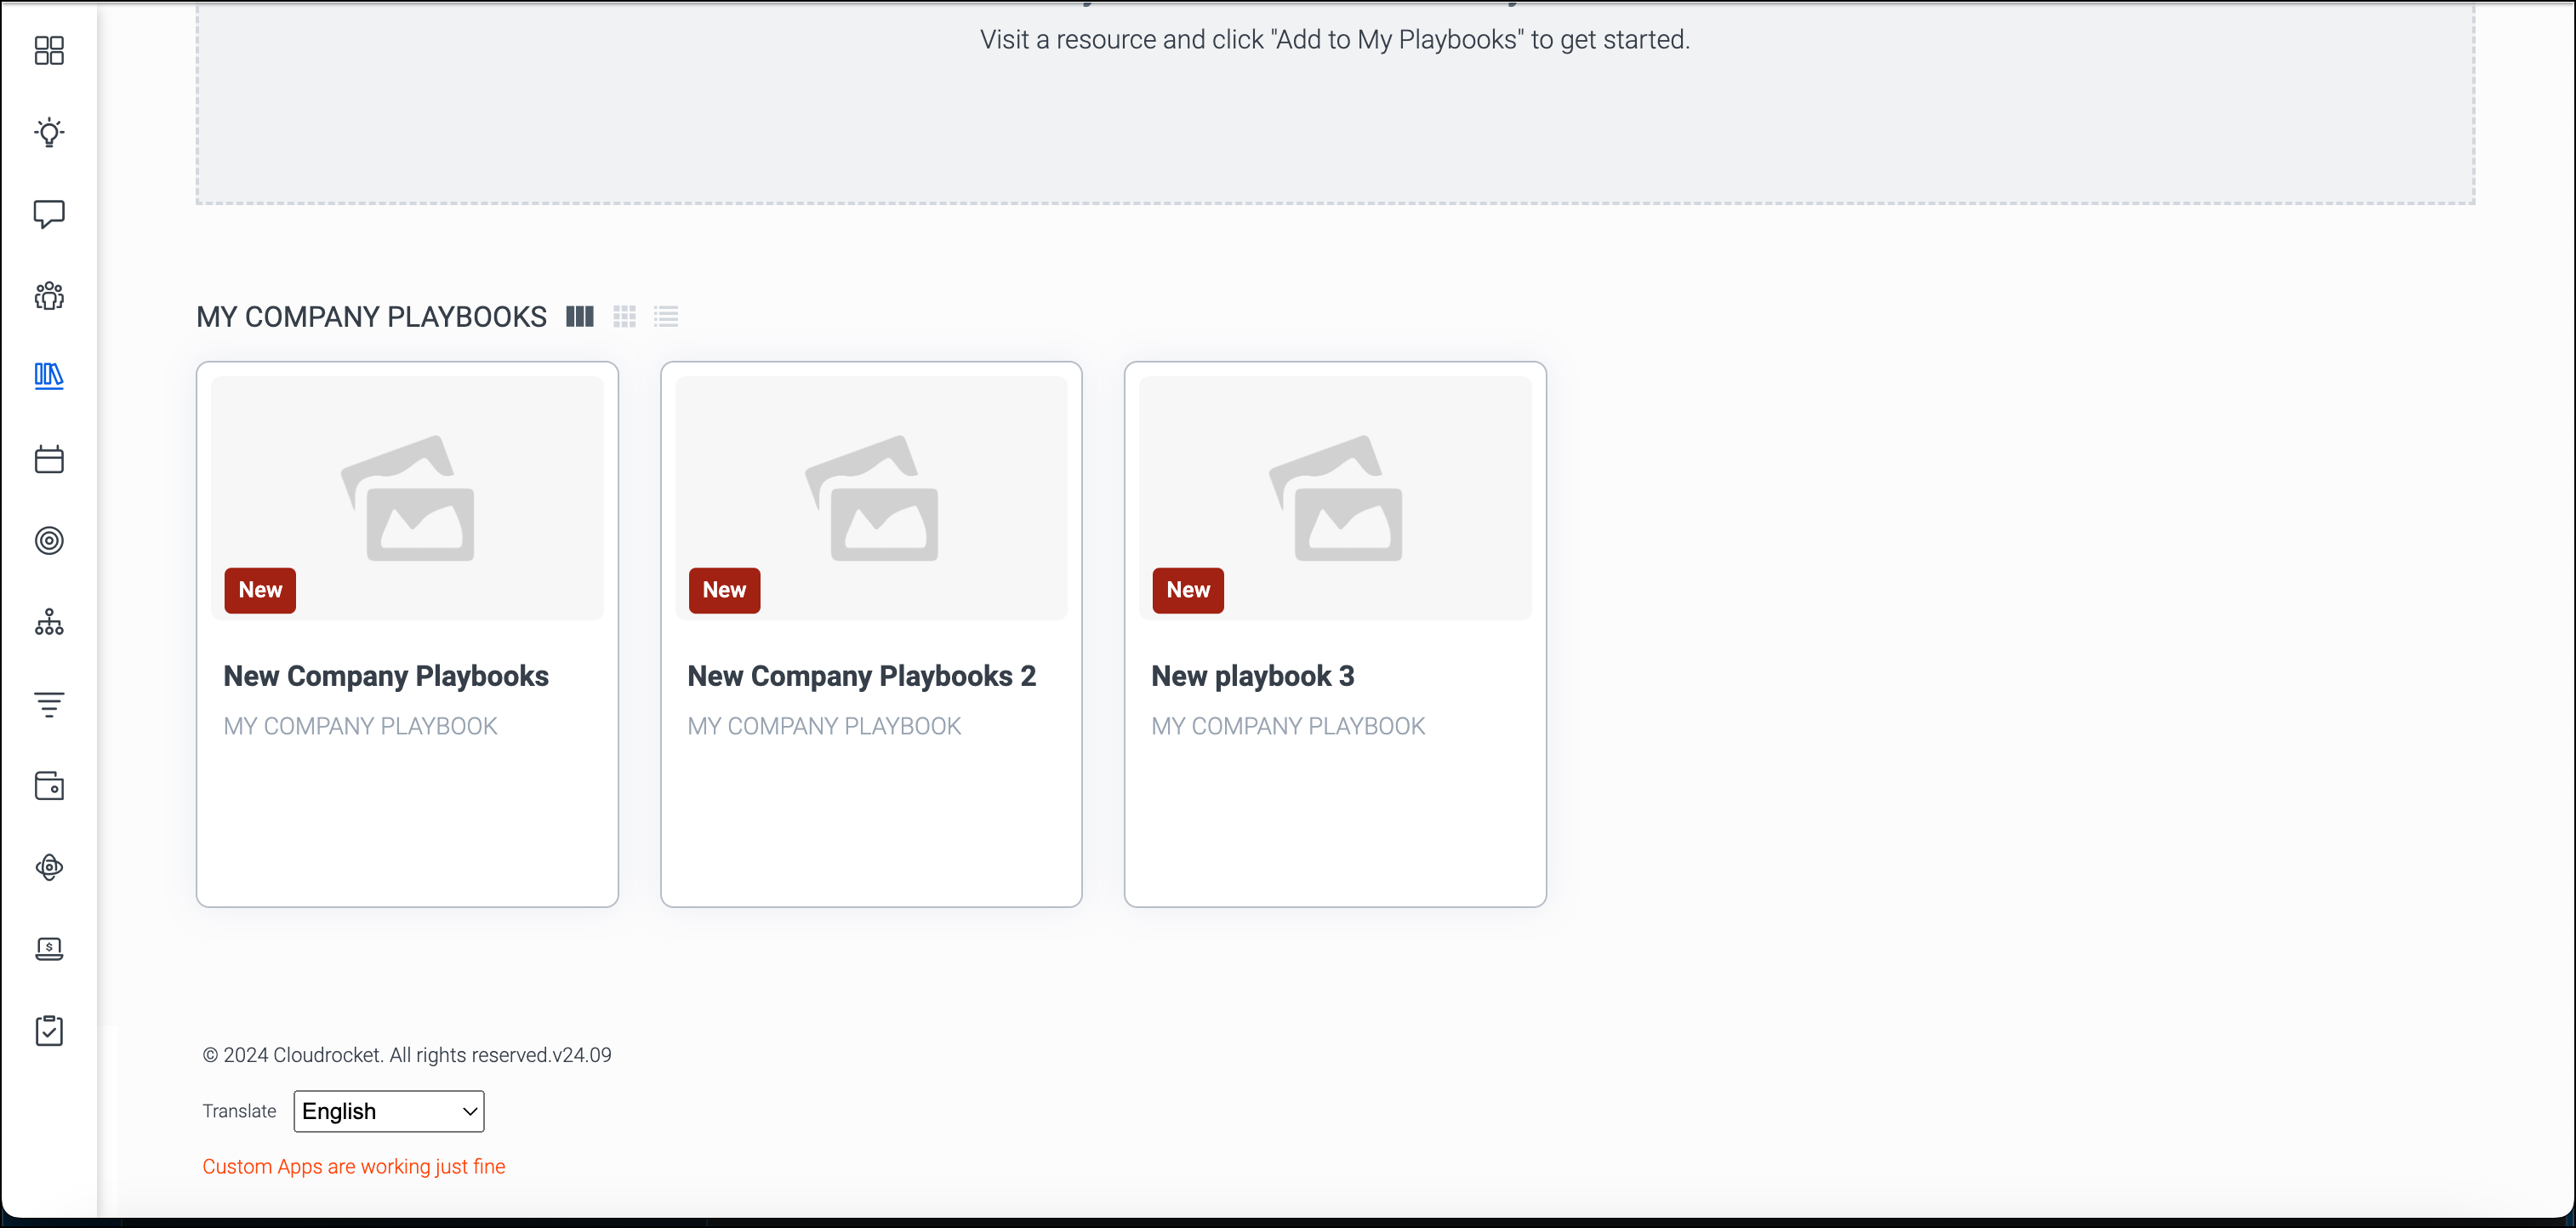Click thumbnail of New playbook 3 card

tap(1335, 498)
